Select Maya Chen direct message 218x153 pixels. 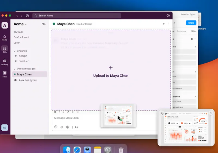tap(30, 74)
